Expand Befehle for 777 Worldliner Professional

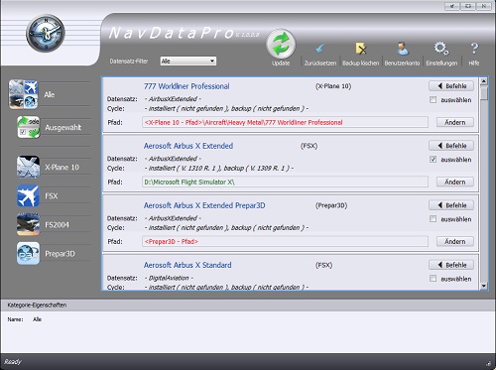[451, 86]
